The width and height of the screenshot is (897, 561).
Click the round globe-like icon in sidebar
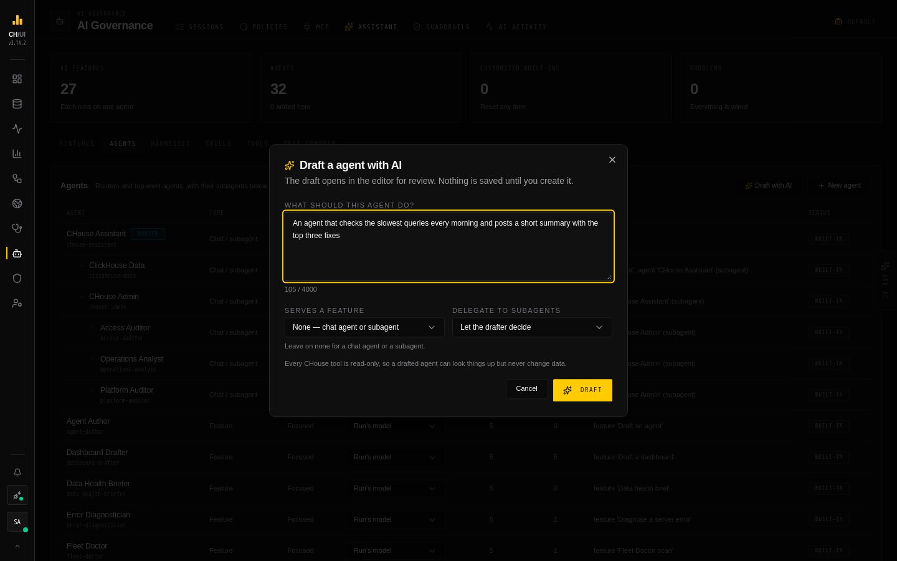click(17, 204)
